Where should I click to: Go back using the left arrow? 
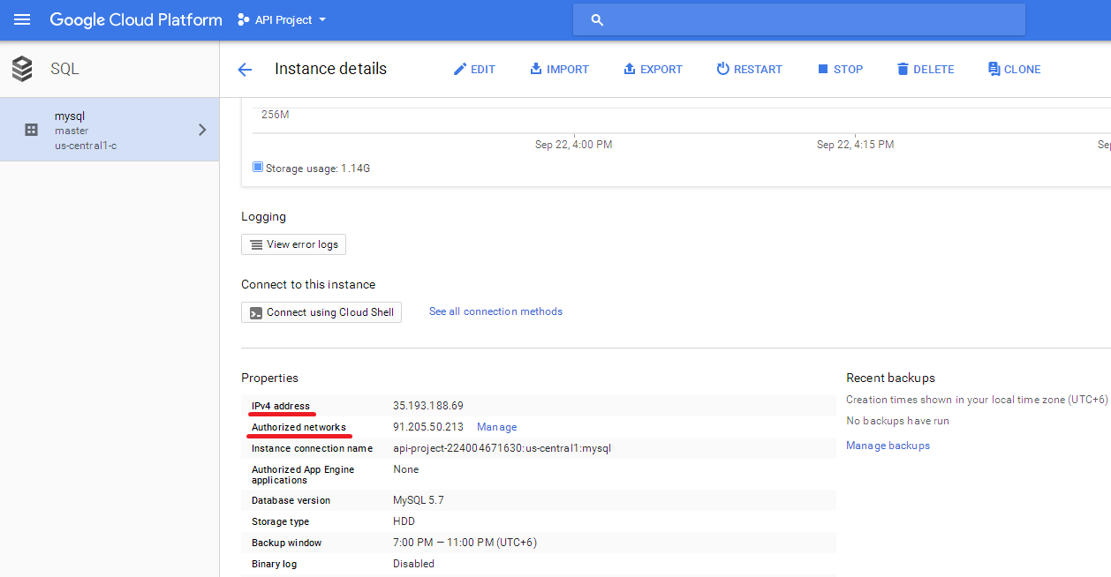pyautogui.click(x=245, y=70)
